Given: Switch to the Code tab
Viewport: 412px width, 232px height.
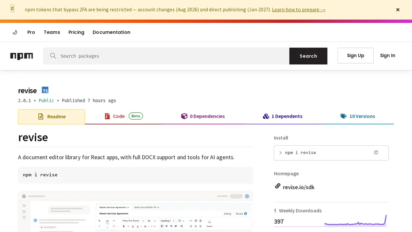Looking at the screenshot, I should pos(124,116).
